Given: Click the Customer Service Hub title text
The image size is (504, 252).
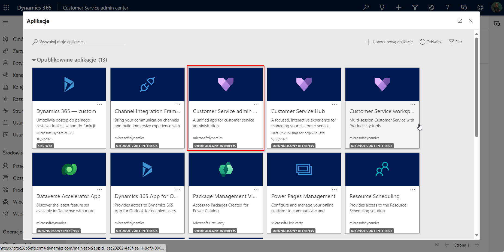Looking at the screenshot, I should 298,111.
